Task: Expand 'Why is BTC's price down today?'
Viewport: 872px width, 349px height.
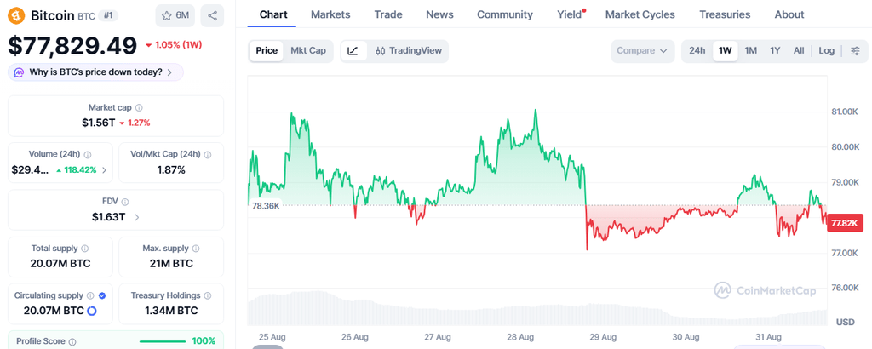Action: pyautogui.click(x=95, y=72)
